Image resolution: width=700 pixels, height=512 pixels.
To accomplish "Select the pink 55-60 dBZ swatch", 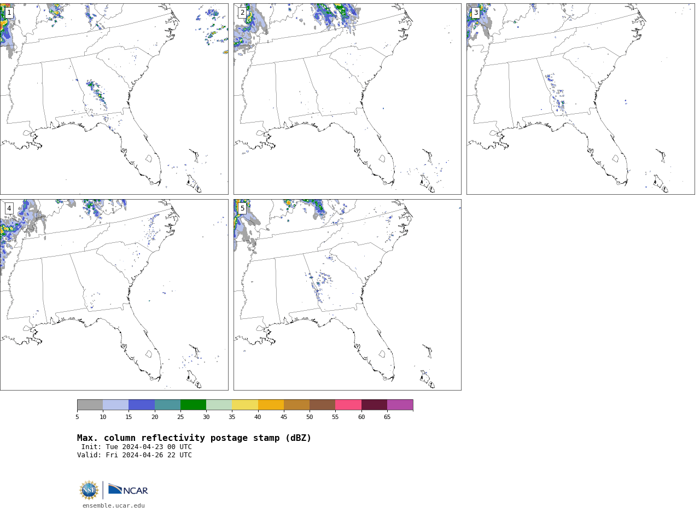I will point(348,405).
